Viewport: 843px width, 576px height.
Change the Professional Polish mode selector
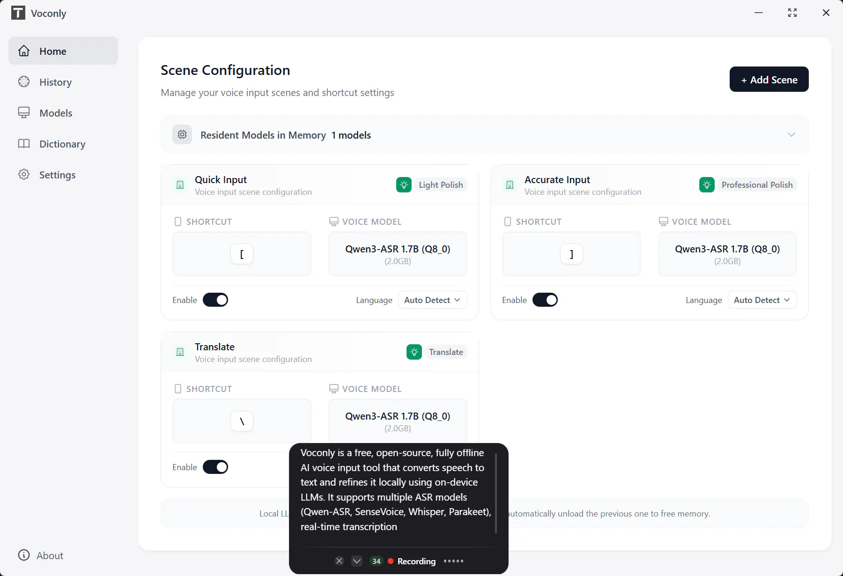click(757, 185)
